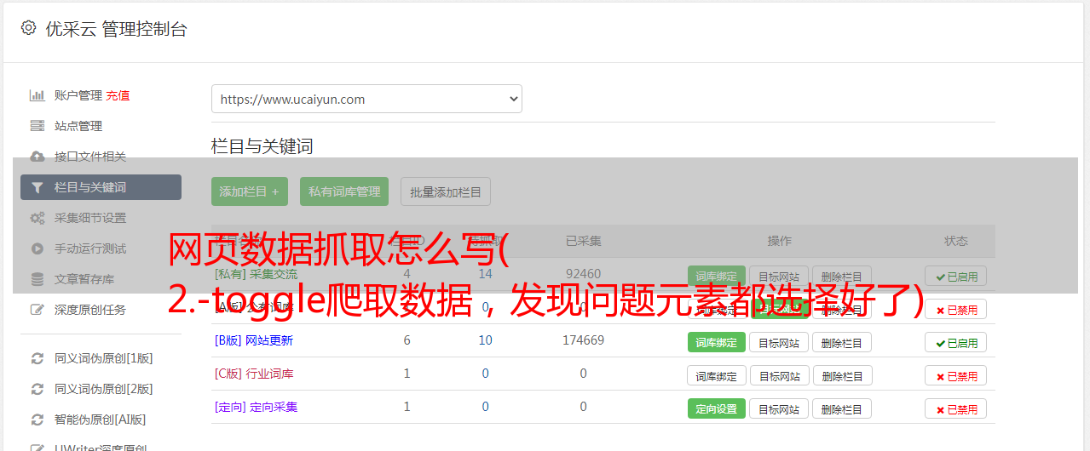Click the gears icon for 采集细节设置
The image size is (1090, 451).
click(x=37, y=218)
